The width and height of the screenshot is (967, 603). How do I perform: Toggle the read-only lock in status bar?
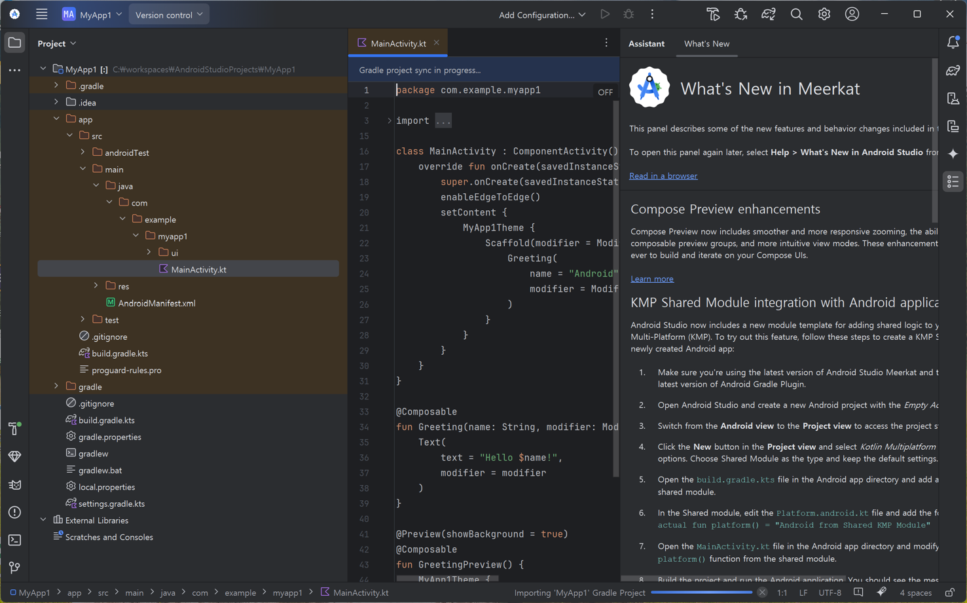[949, 593]
